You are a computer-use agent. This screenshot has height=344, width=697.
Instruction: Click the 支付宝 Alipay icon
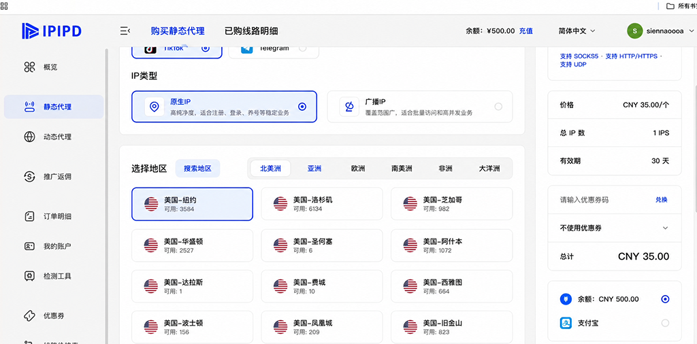coord(566,323)
